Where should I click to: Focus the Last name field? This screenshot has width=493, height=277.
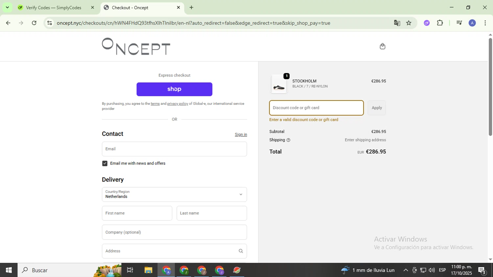[212, 213]
